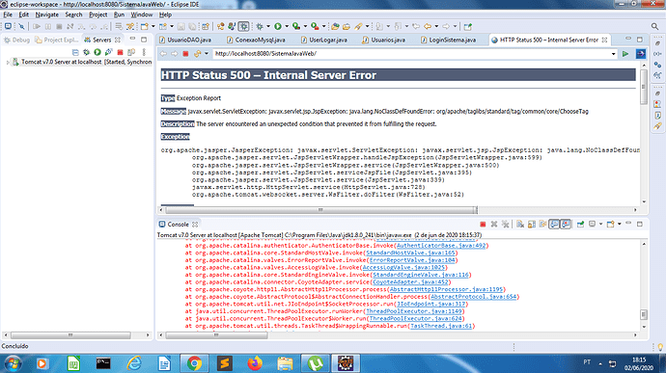The width and height of the screenshot is (666, 373).
Task: Click the Windows Start button
Action: pyautogui.click(x=14, y=363)
